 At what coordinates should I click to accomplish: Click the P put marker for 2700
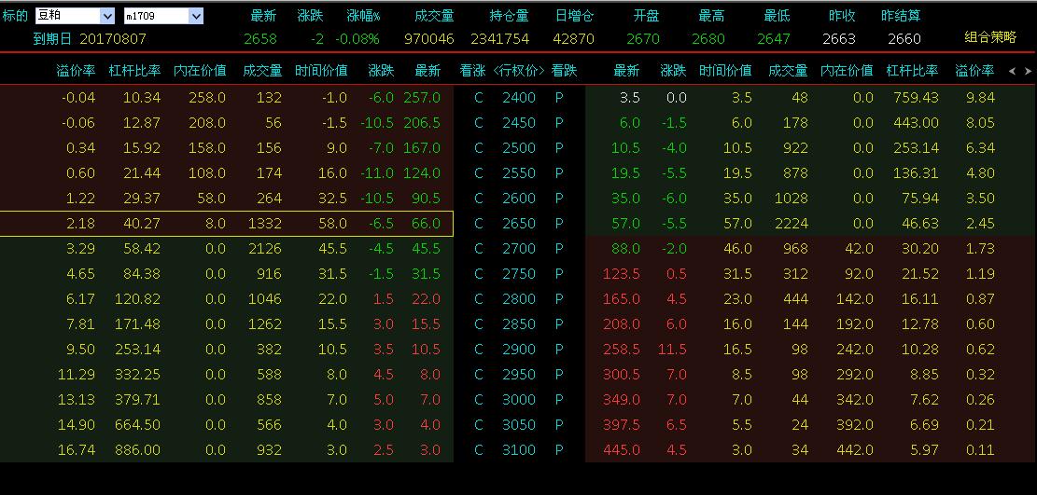click(559, 249)
